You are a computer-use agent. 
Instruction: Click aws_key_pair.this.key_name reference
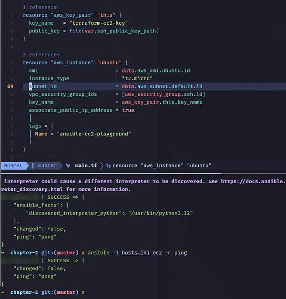click(162, 102)
